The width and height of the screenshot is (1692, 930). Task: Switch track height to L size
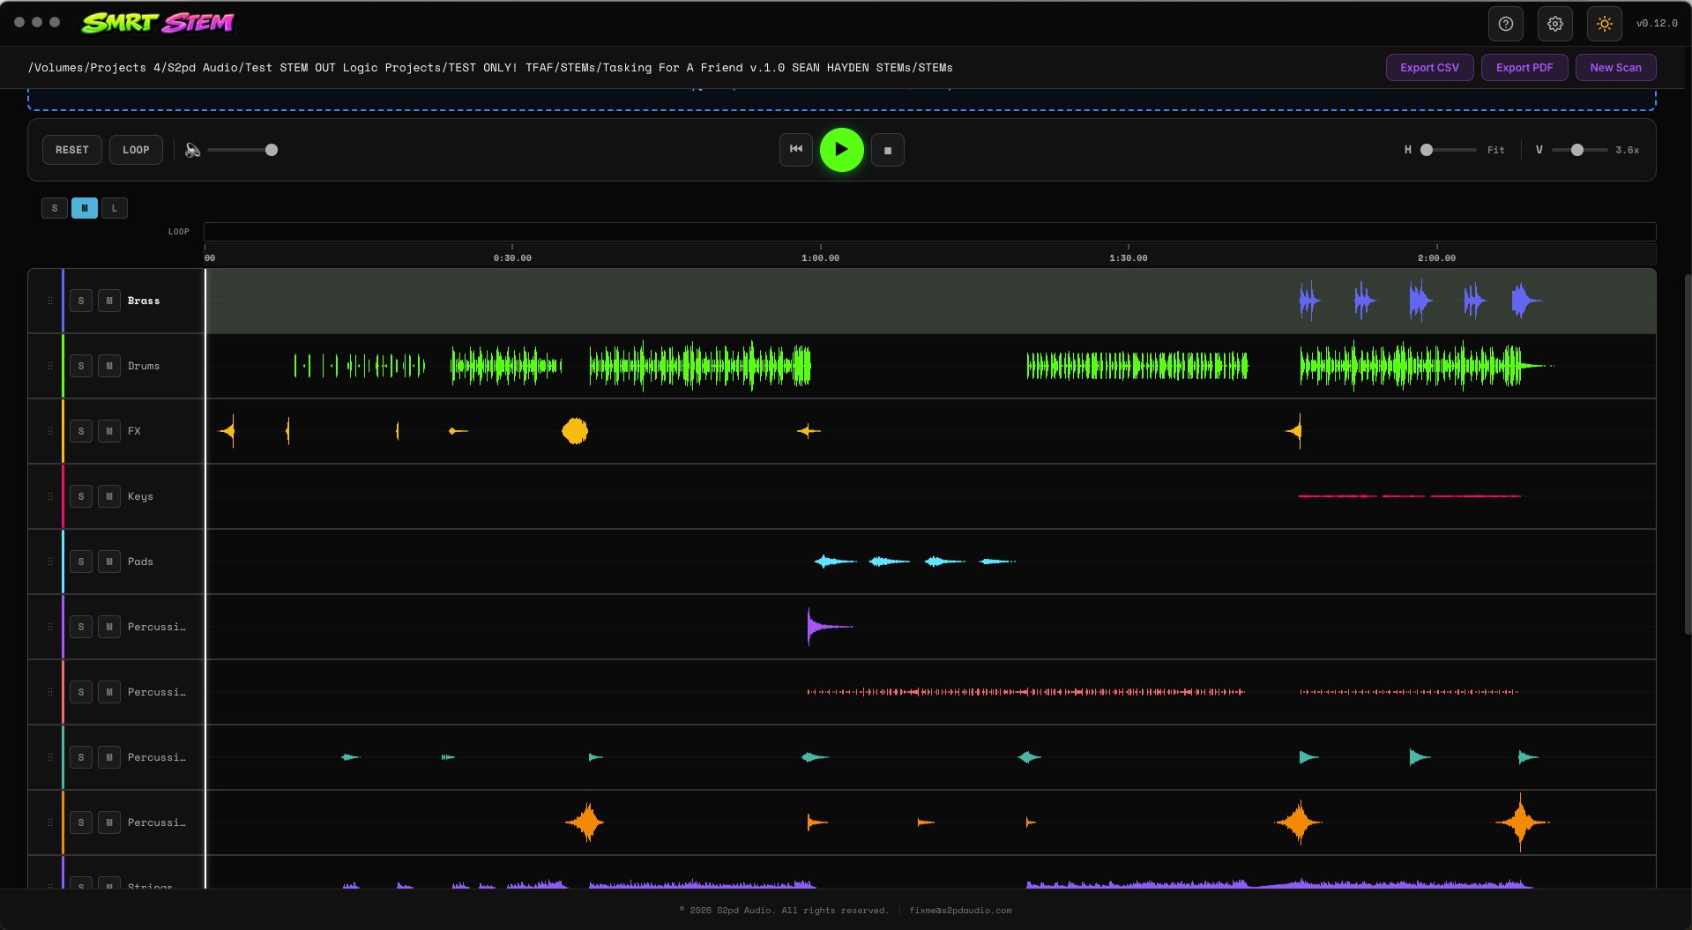115,208
